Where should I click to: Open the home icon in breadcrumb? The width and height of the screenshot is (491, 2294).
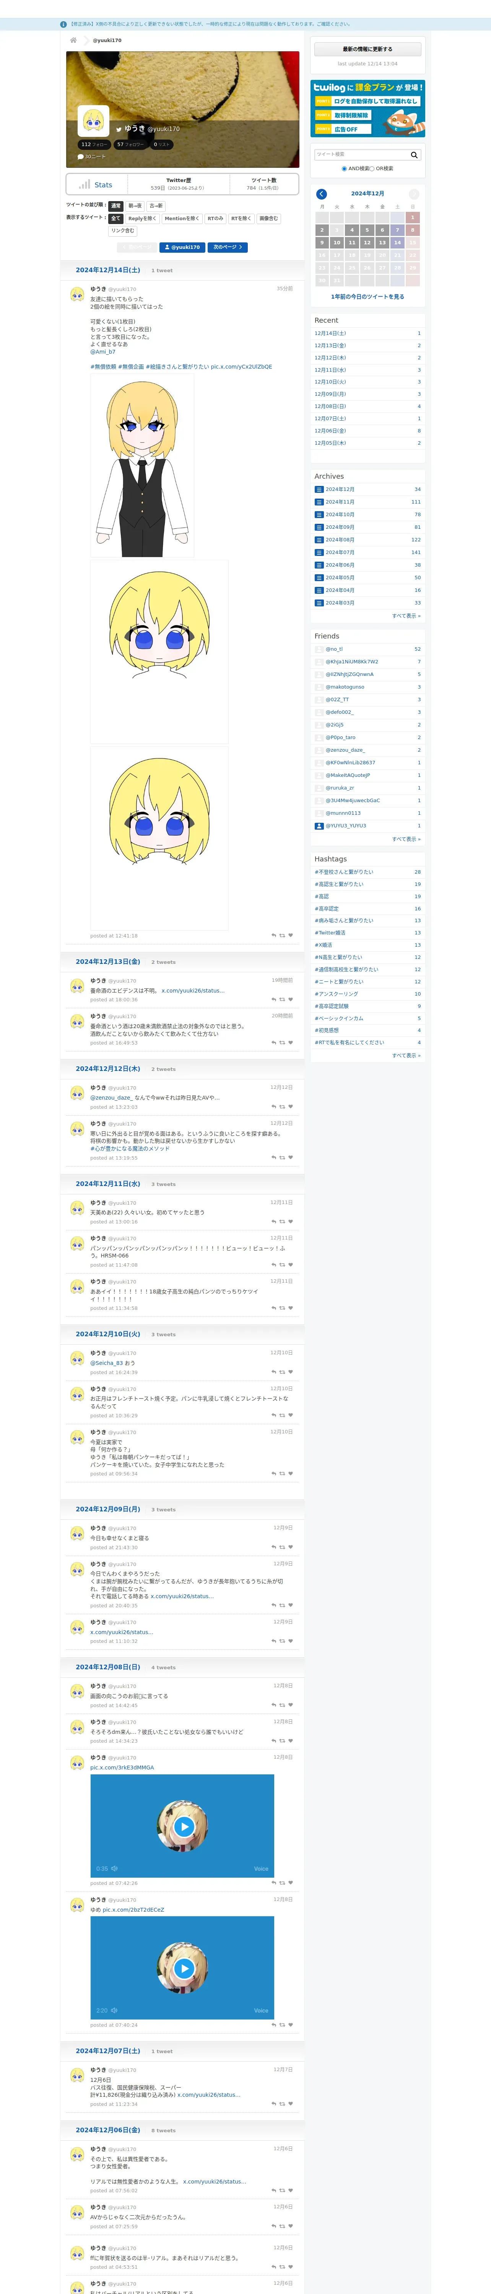(x=73, y=40)
